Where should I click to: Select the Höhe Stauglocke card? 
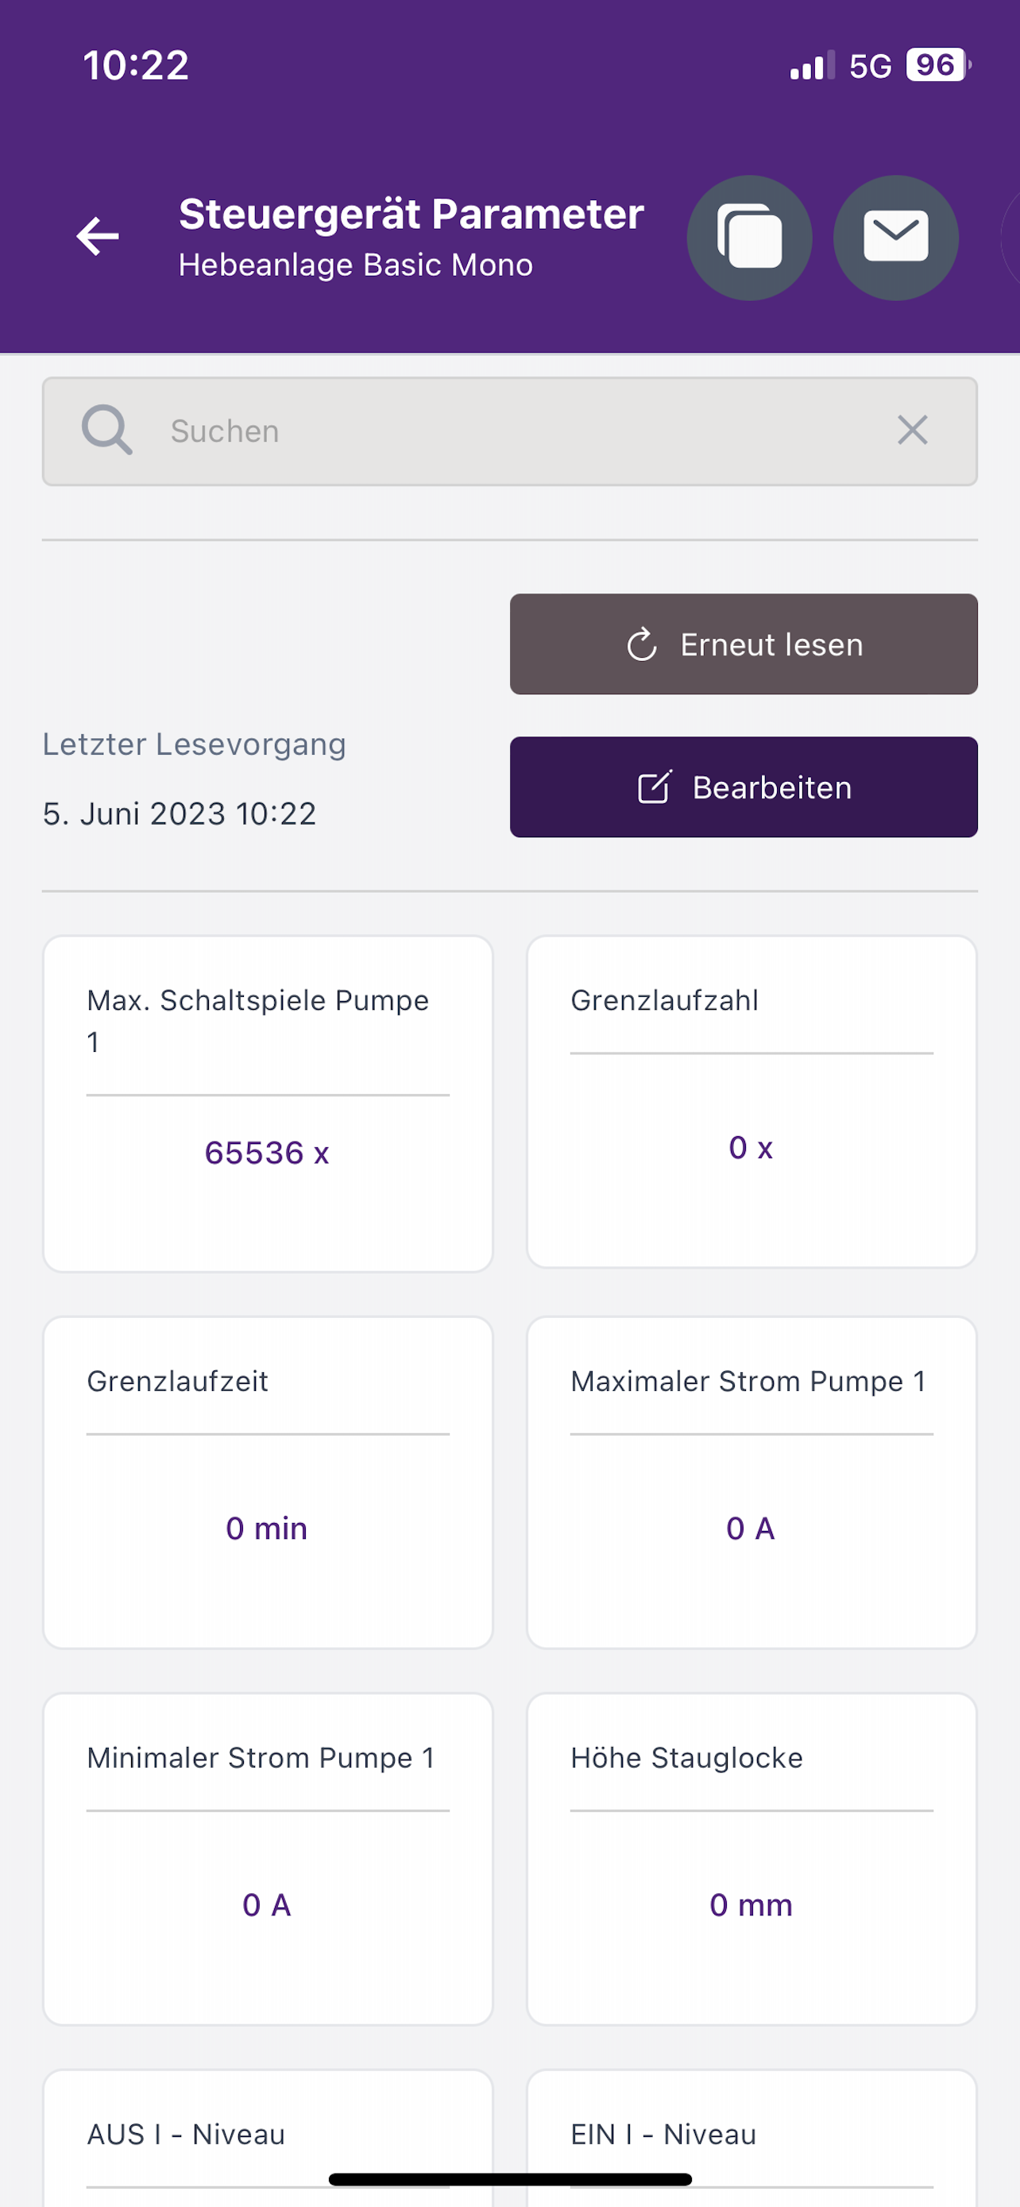tap(751, 1859)
